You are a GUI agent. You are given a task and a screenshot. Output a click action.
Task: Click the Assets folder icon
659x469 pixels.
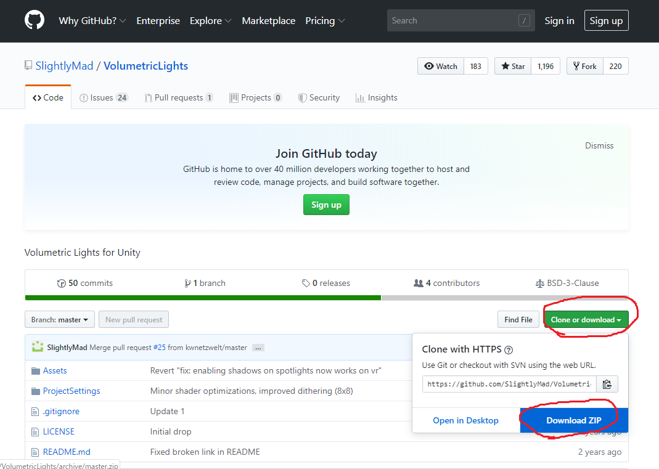[36, 370]
